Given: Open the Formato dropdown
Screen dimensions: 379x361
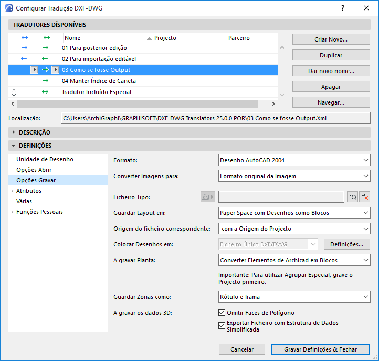Looking at the screenshot, I should tap(294, 160).
